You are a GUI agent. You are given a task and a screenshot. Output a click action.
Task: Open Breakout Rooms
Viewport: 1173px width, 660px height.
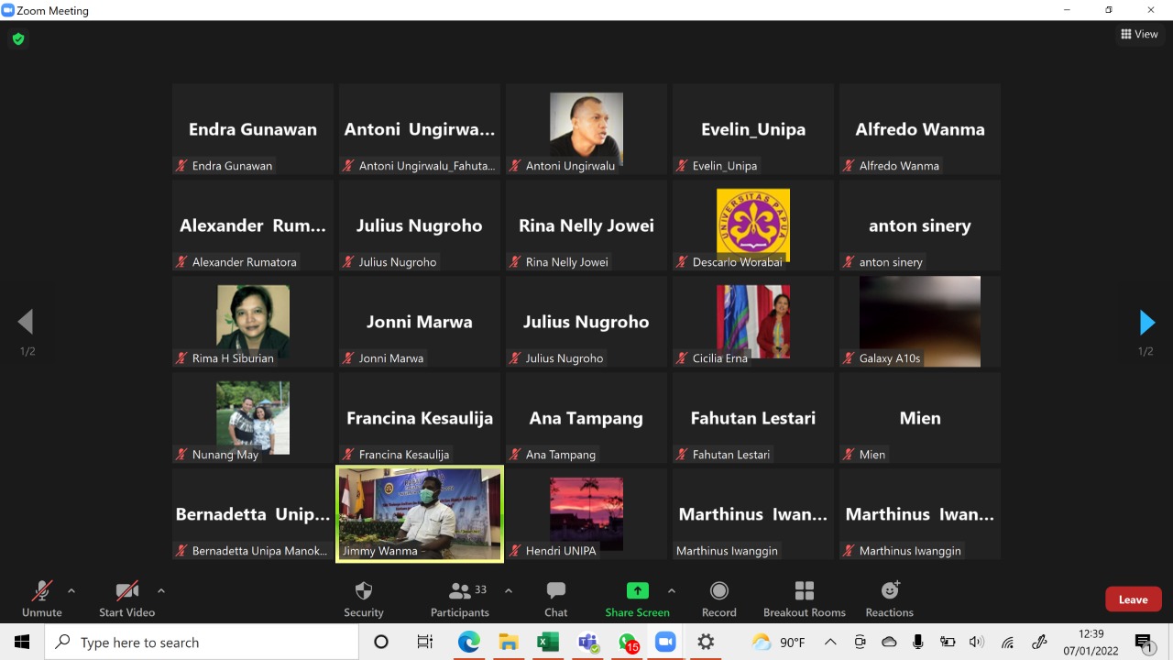804,598
